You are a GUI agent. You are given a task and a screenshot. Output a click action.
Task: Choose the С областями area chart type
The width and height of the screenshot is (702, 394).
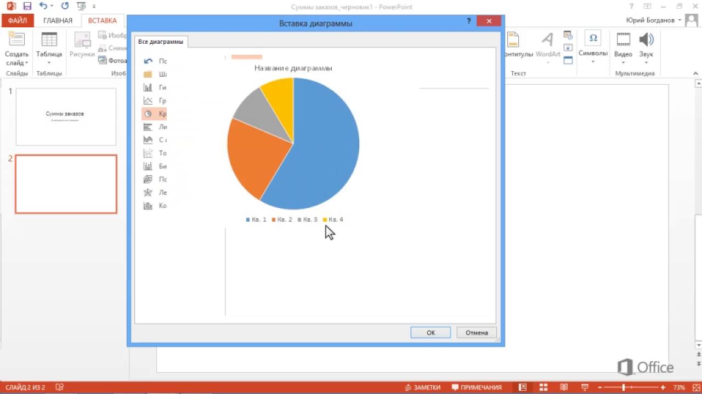[154, 140]
